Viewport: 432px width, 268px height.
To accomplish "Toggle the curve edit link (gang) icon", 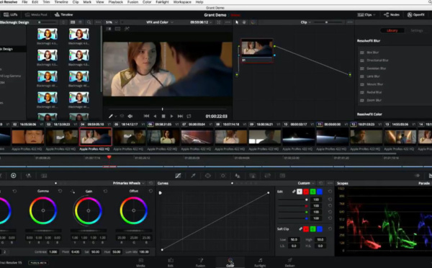I will [x=294, y=192].
